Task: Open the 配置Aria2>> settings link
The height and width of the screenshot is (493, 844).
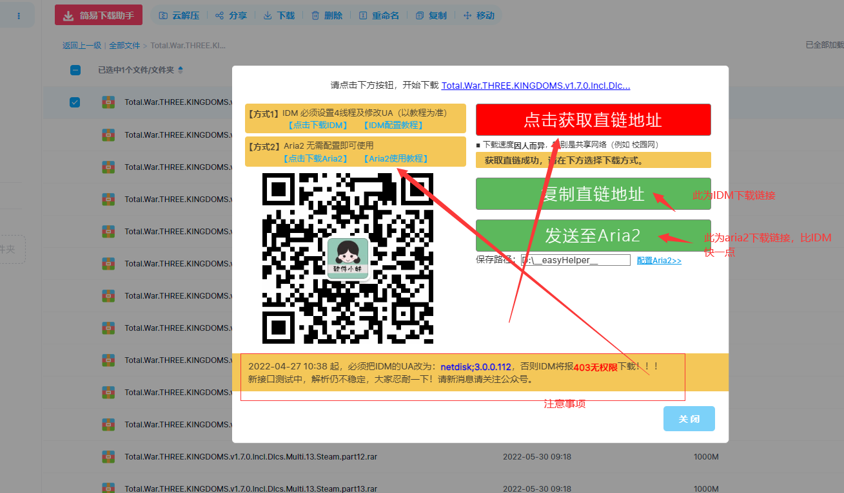Action: [659, 261]
